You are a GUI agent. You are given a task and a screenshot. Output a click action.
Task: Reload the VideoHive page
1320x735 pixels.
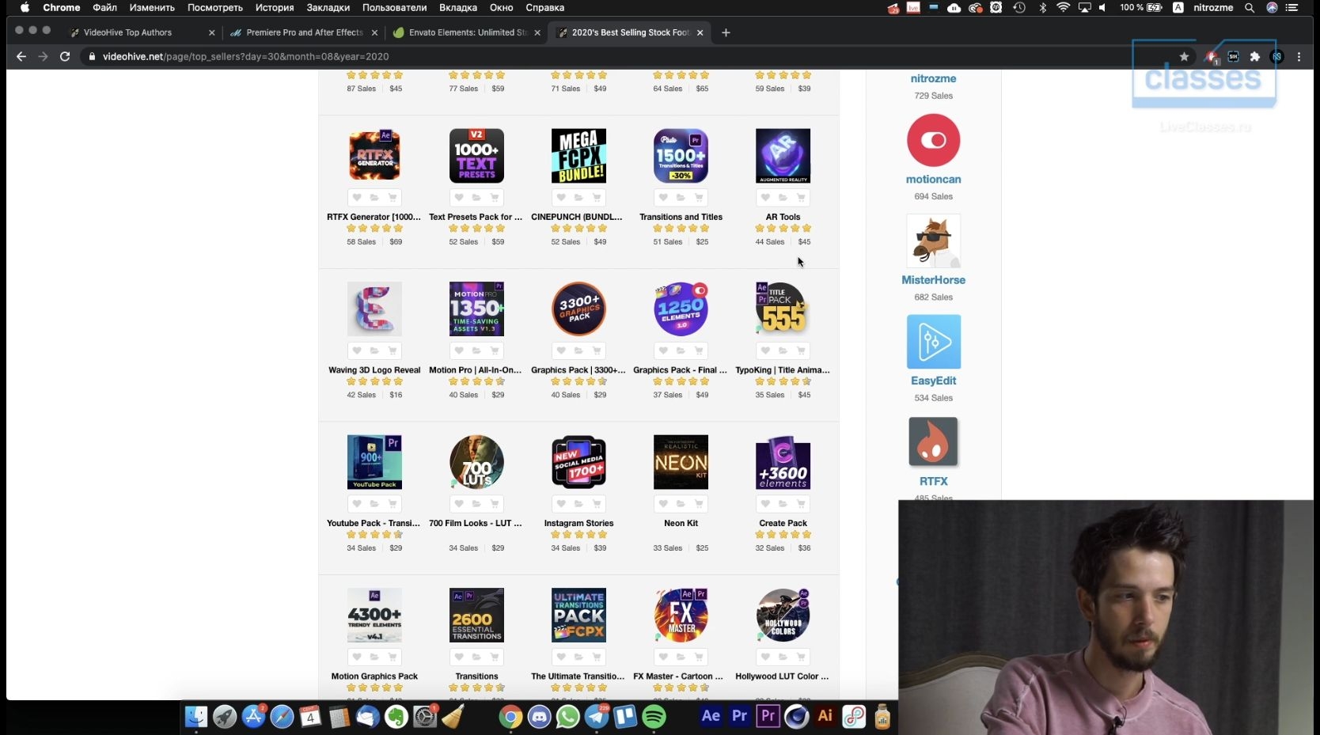(65, 57)
